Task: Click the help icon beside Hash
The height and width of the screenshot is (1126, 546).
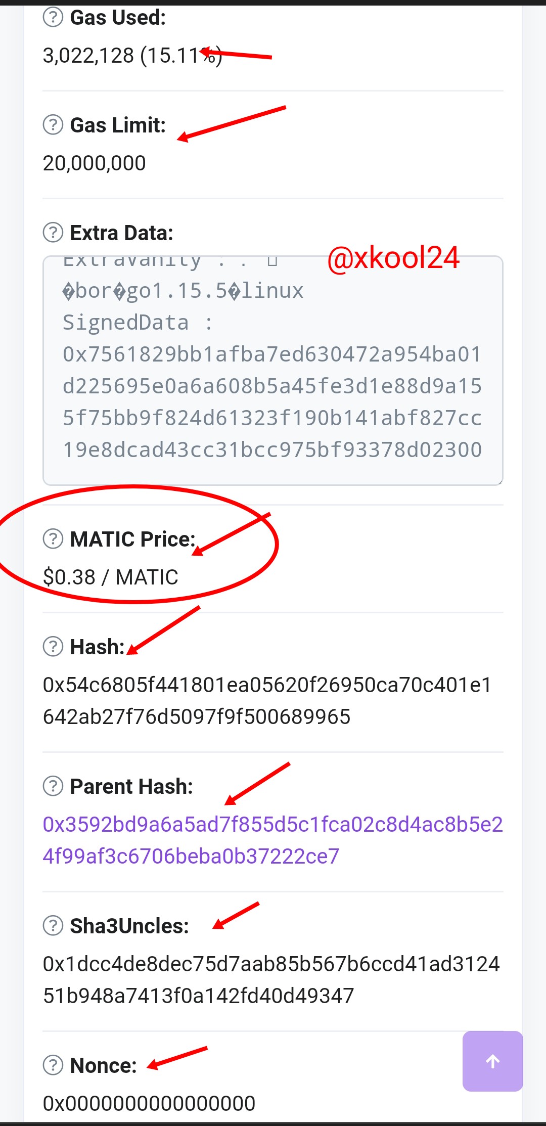Action: point(53,647)
